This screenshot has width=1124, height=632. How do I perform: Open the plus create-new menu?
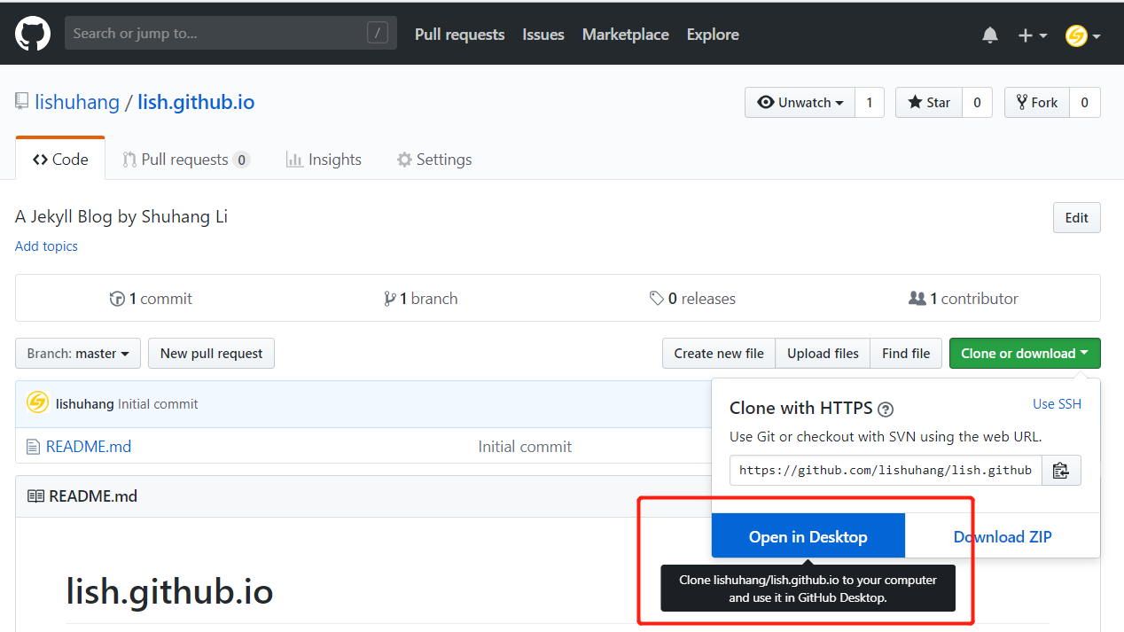click(x=1032, y=35)
